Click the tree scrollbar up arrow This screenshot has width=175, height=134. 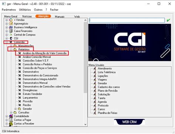[x=85, y=20]
